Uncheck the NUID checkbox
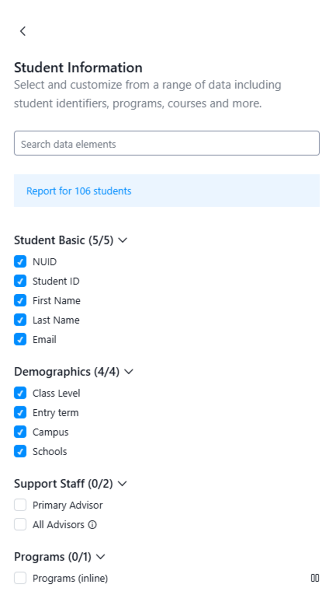The image size is (336, 595). [20, 261]
